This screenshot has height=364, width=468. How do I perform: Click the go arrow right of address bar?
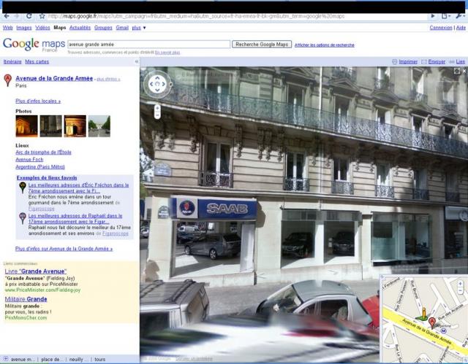pyautogui.click(x=432, y=16)
